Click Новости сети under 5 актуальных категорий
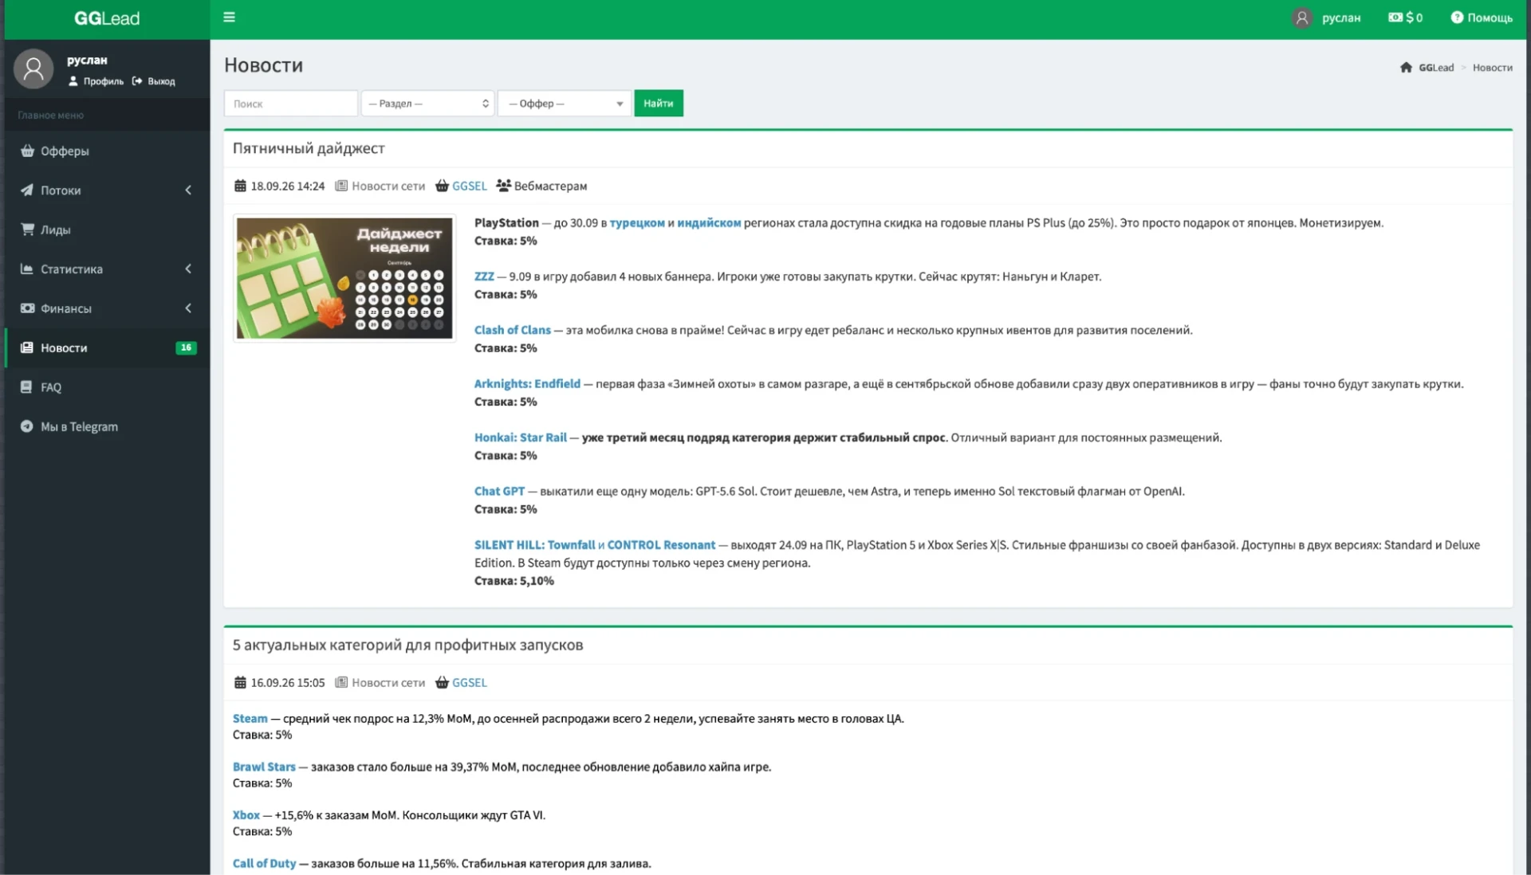The height and width of the screenshot is (875, 1531). coord(388,682)
